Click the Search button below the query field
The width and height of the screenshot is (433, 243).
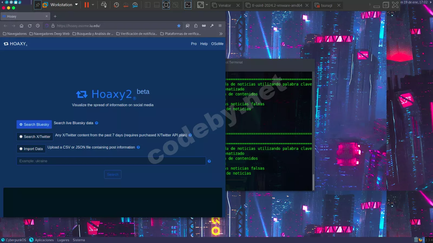[113, 174]
